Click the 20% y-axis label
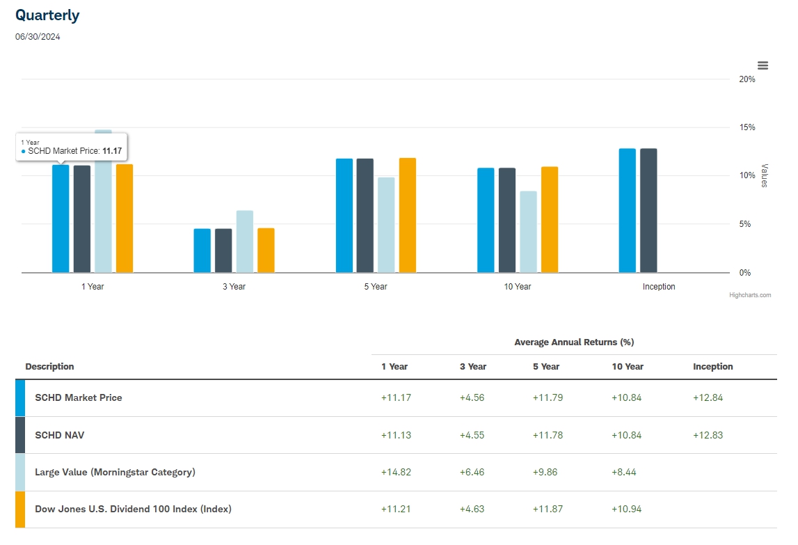798x545 pixels. tap(747, 79)
